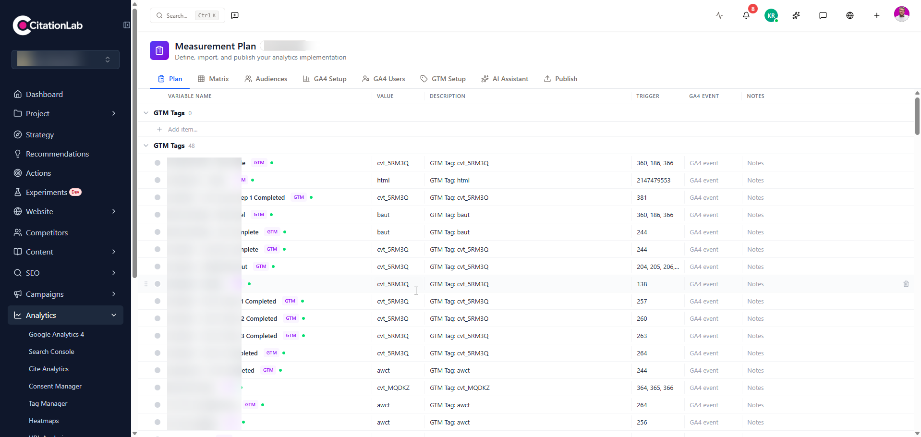The image size is (921, 437).
Task: Open the GTM Setup tab
Action: pos(443,79)
